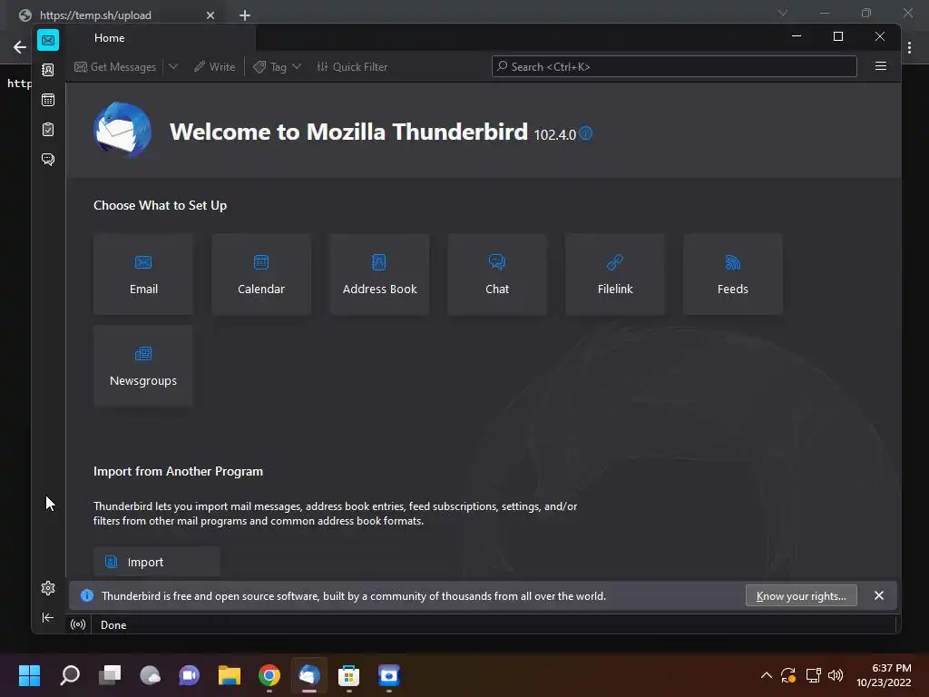Open Thunderbird settings gear

click(x=48, y=588)
